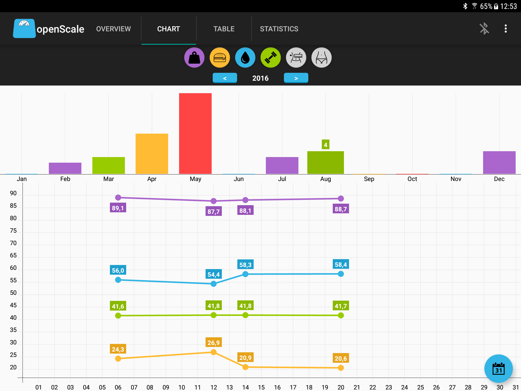Select the CHART tab

pyautogui.click(x=169, y=29)
